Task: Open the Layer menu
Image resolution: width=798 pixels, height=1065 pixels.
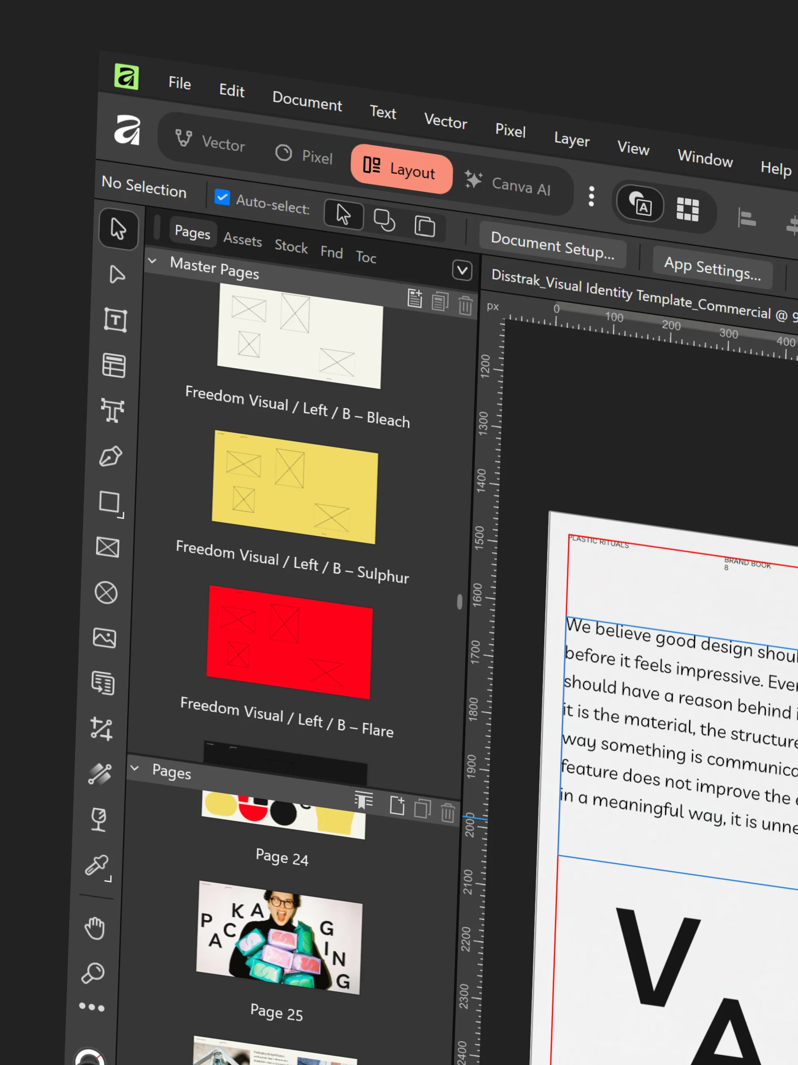Action: pos(572,139)
